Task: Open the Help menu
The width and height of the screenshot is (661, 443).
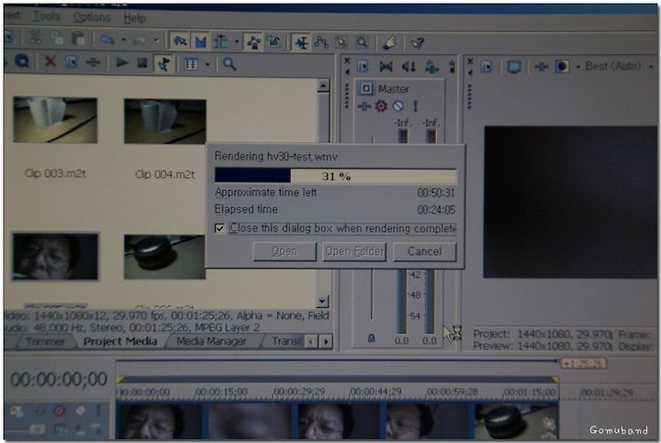Action: [134, 18]
